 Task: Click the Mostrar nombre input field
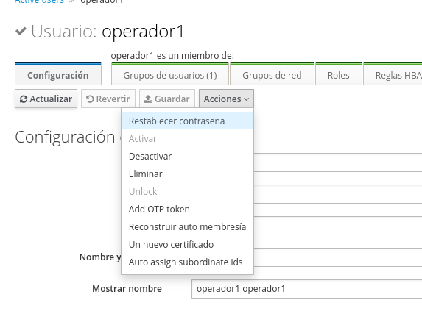pos(307,289)
